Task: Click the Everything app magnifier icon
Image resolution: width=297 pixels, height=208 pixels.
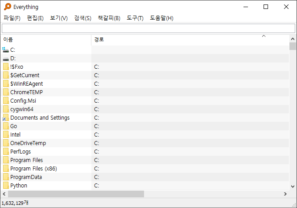Action: [8, 7]
